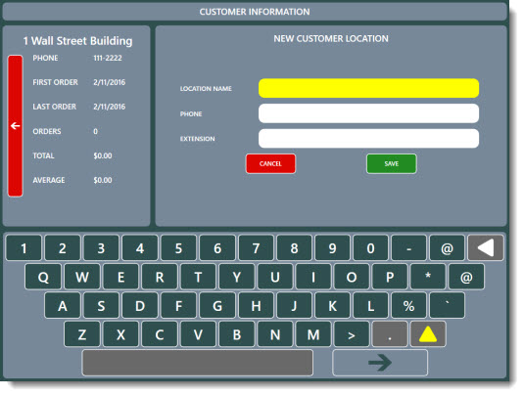Tap the D key

140,306
